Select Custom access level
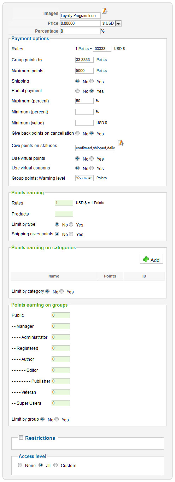175x482 pixels. [56, 465]
